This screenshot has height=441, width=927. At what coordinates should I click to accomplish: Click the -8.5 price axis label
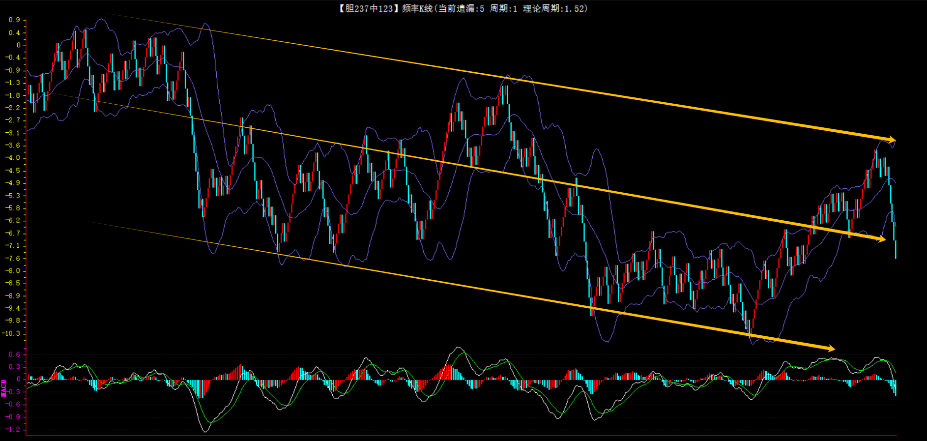coord(13,283)
